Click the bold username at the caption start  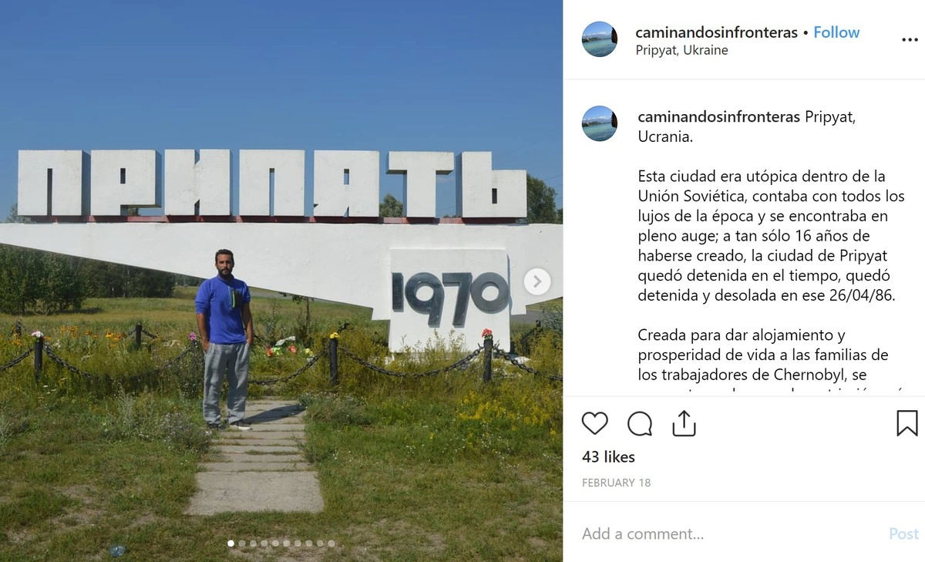[x=719, y=117]
